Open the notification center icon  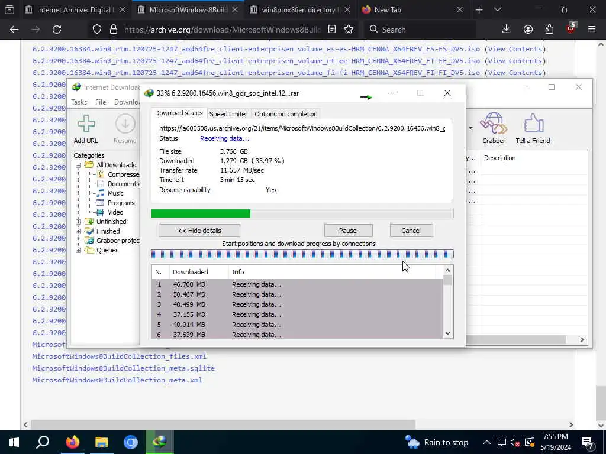[588, 442]
